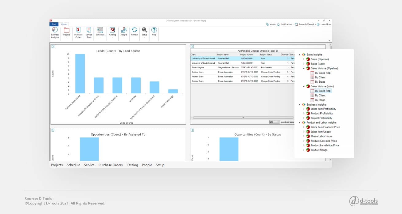Viewport: 402px width, 214px height.
Task: Open Catalog in the bottom navigation
Action: click(132, 165)
